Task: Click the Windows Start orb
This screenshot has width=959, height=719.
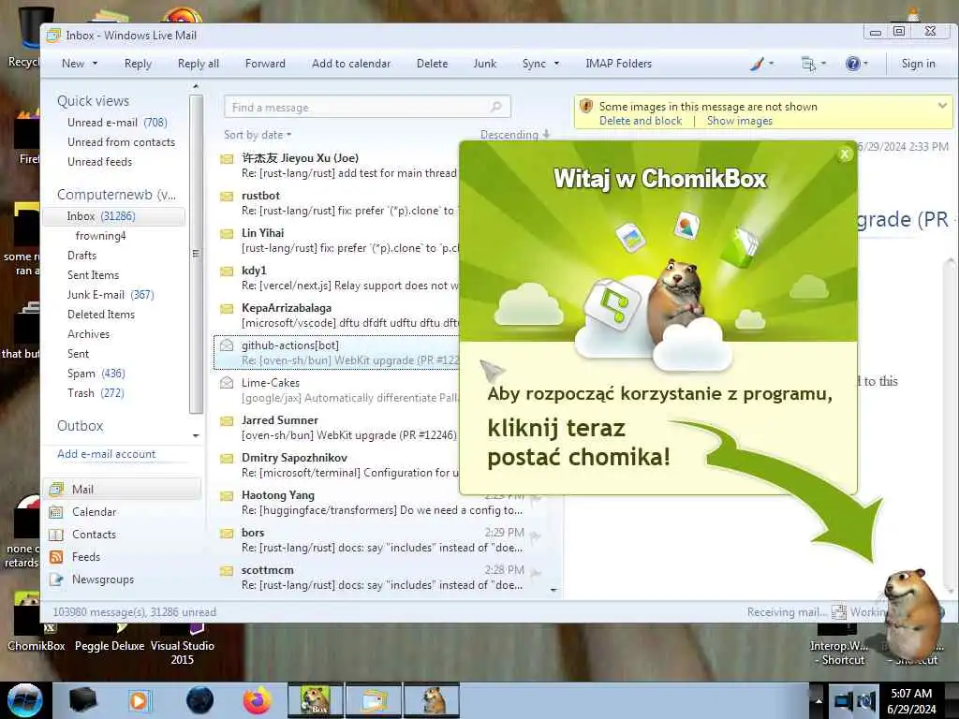Action: point(24,700)
